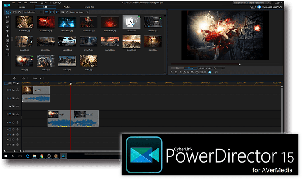Toggle the checkbox on the fx effect track
This screenshot has width=302, height=179.
(14, 106)
